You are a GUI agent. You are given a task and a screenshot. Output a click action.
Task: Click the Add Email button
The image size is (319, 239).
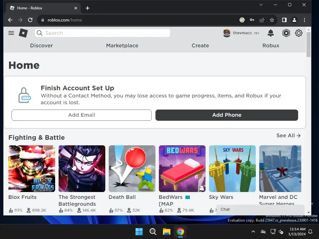[x=82, y=115]
